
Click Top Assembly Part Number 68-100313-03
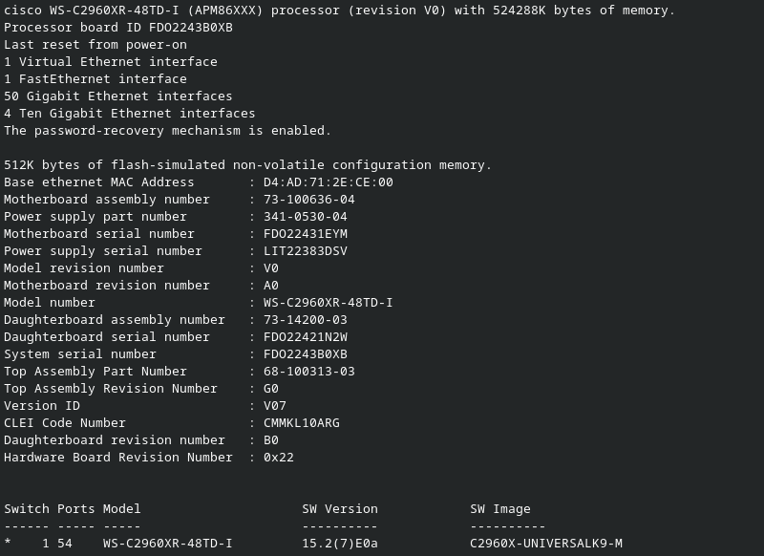point(308,372)
